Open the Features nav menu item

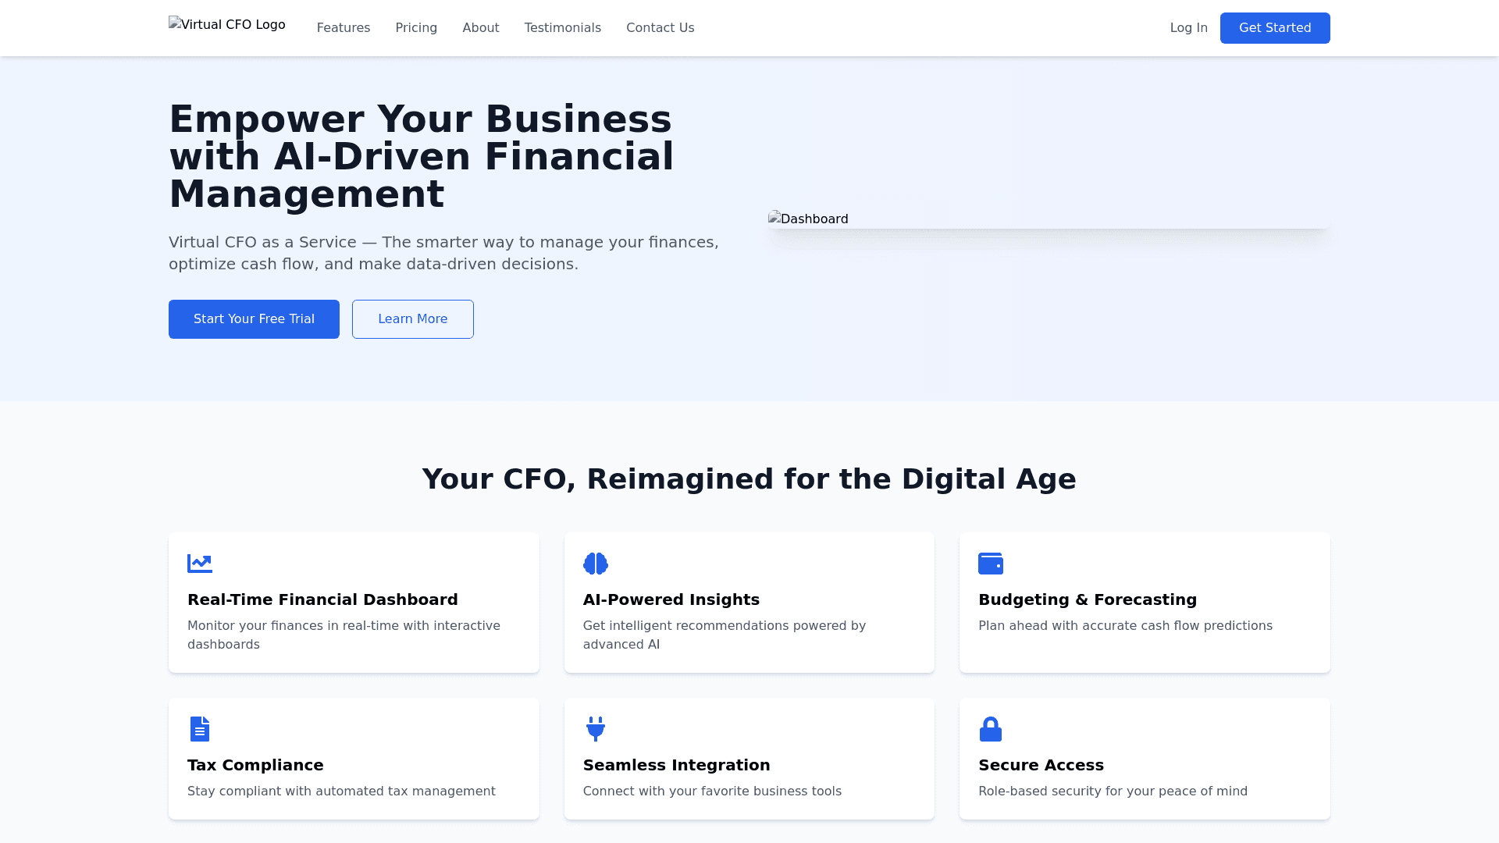point(344,28)
